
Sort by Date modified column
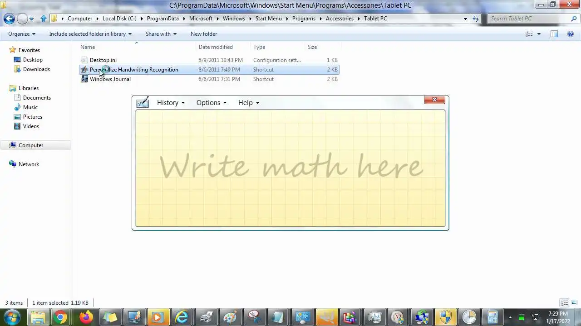[x=223, y=47]
